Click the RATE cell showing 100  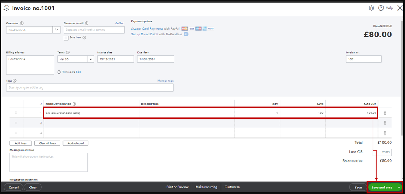tap(302, 113)
